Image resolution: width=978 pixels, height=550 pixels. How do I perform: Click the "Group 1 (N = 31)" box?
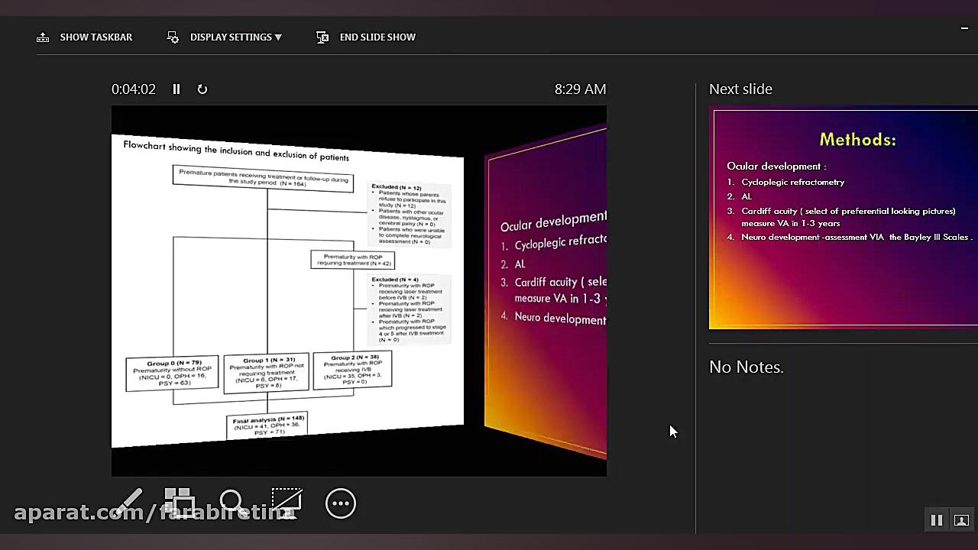coord(267,374)
